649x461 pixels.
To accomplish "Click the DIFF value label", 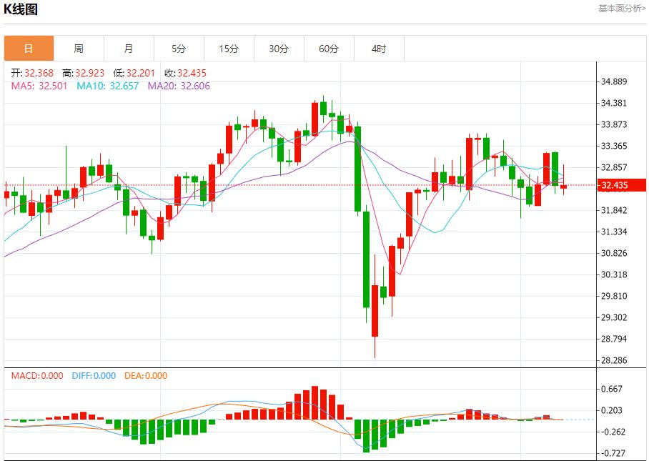I will [x=94, y=376].
